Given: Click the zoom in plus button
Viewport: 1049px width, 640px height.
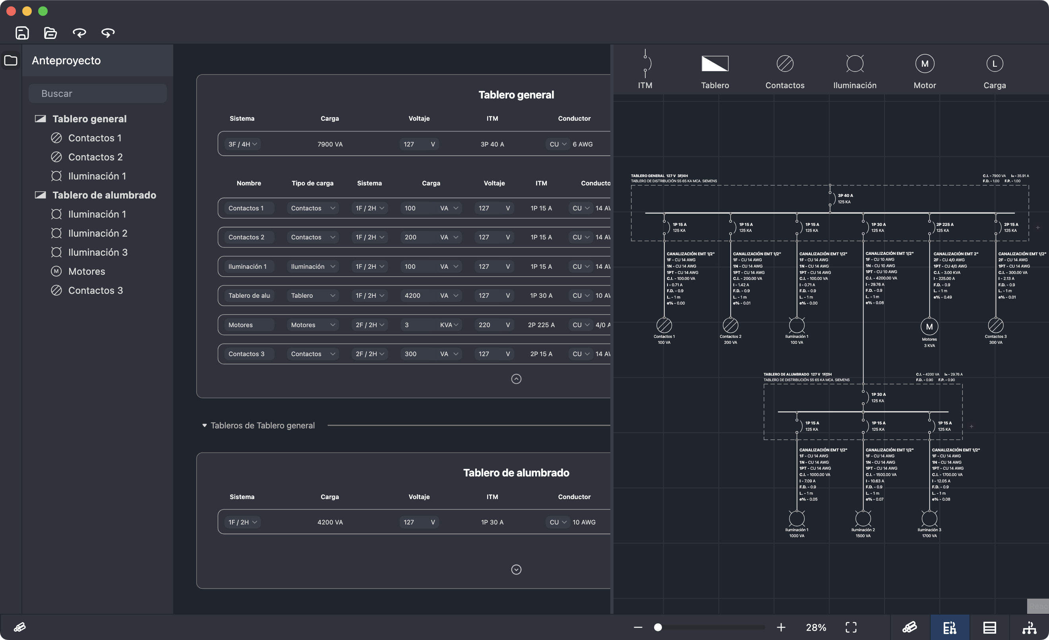Looking at the screenshot, I should pos(781,627).
